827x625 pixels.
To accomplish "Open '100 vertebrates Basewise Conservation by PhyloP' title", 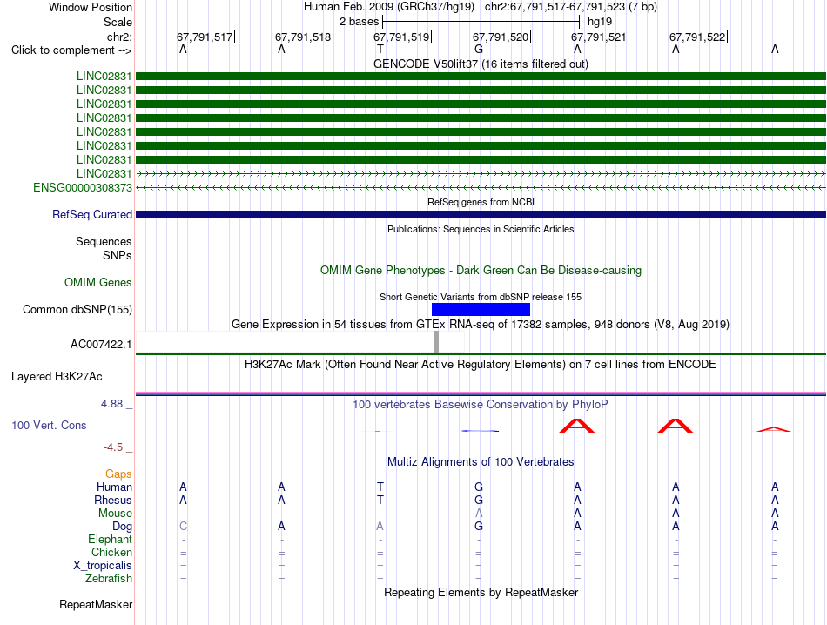I will coord(481,405).
